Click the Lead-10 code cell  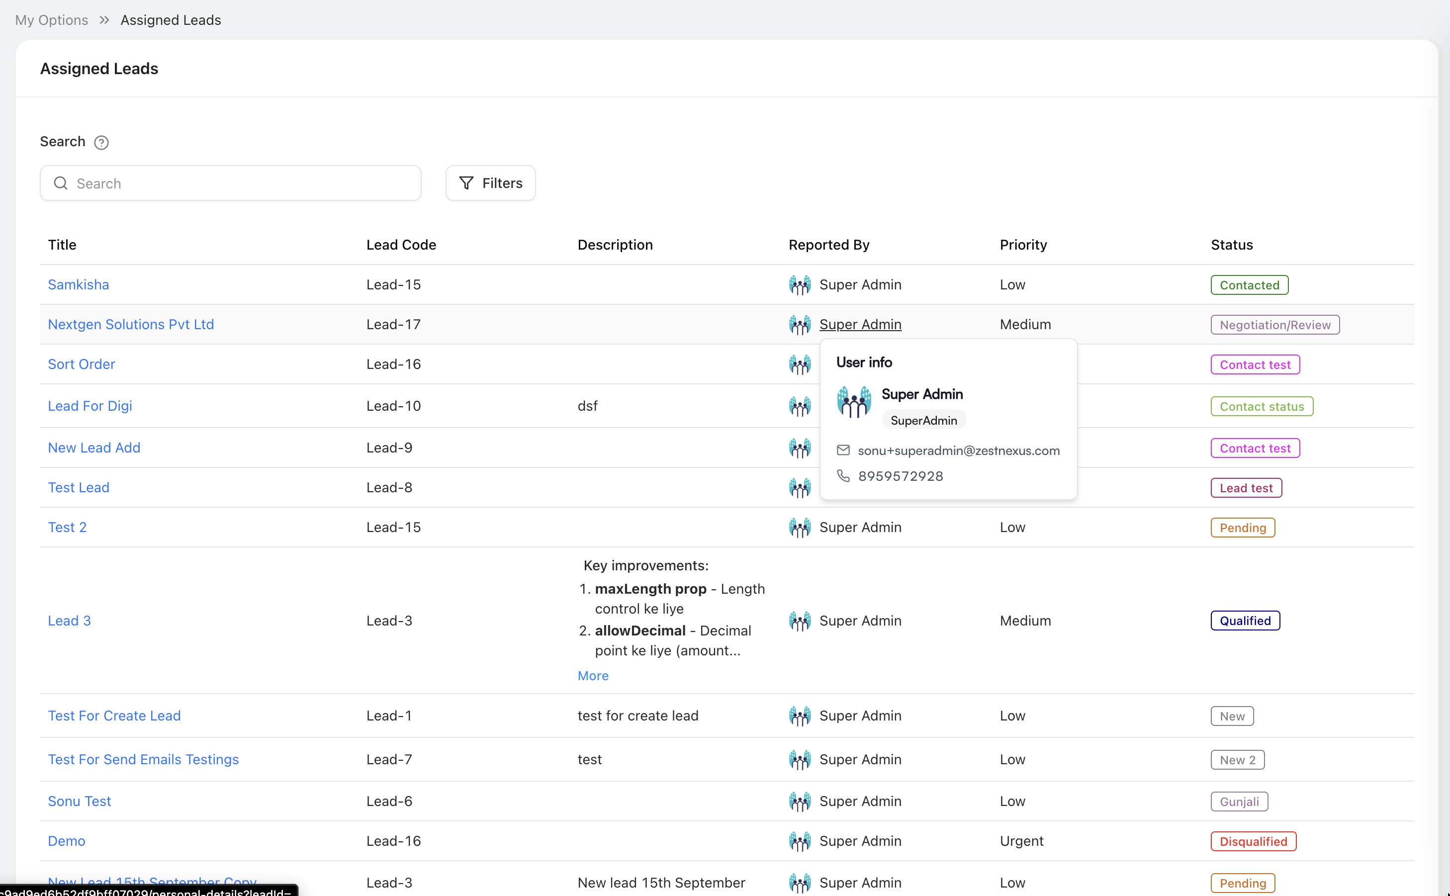tap(393, 406)
